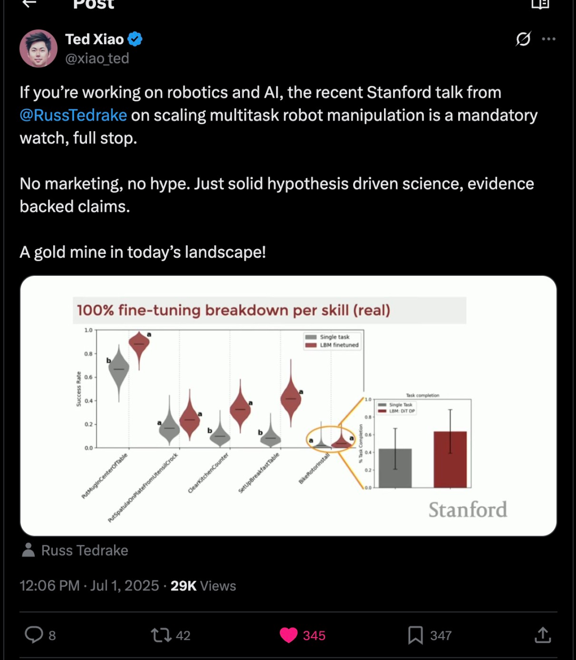Visit the @xiao_ted handle

(97, 58)
